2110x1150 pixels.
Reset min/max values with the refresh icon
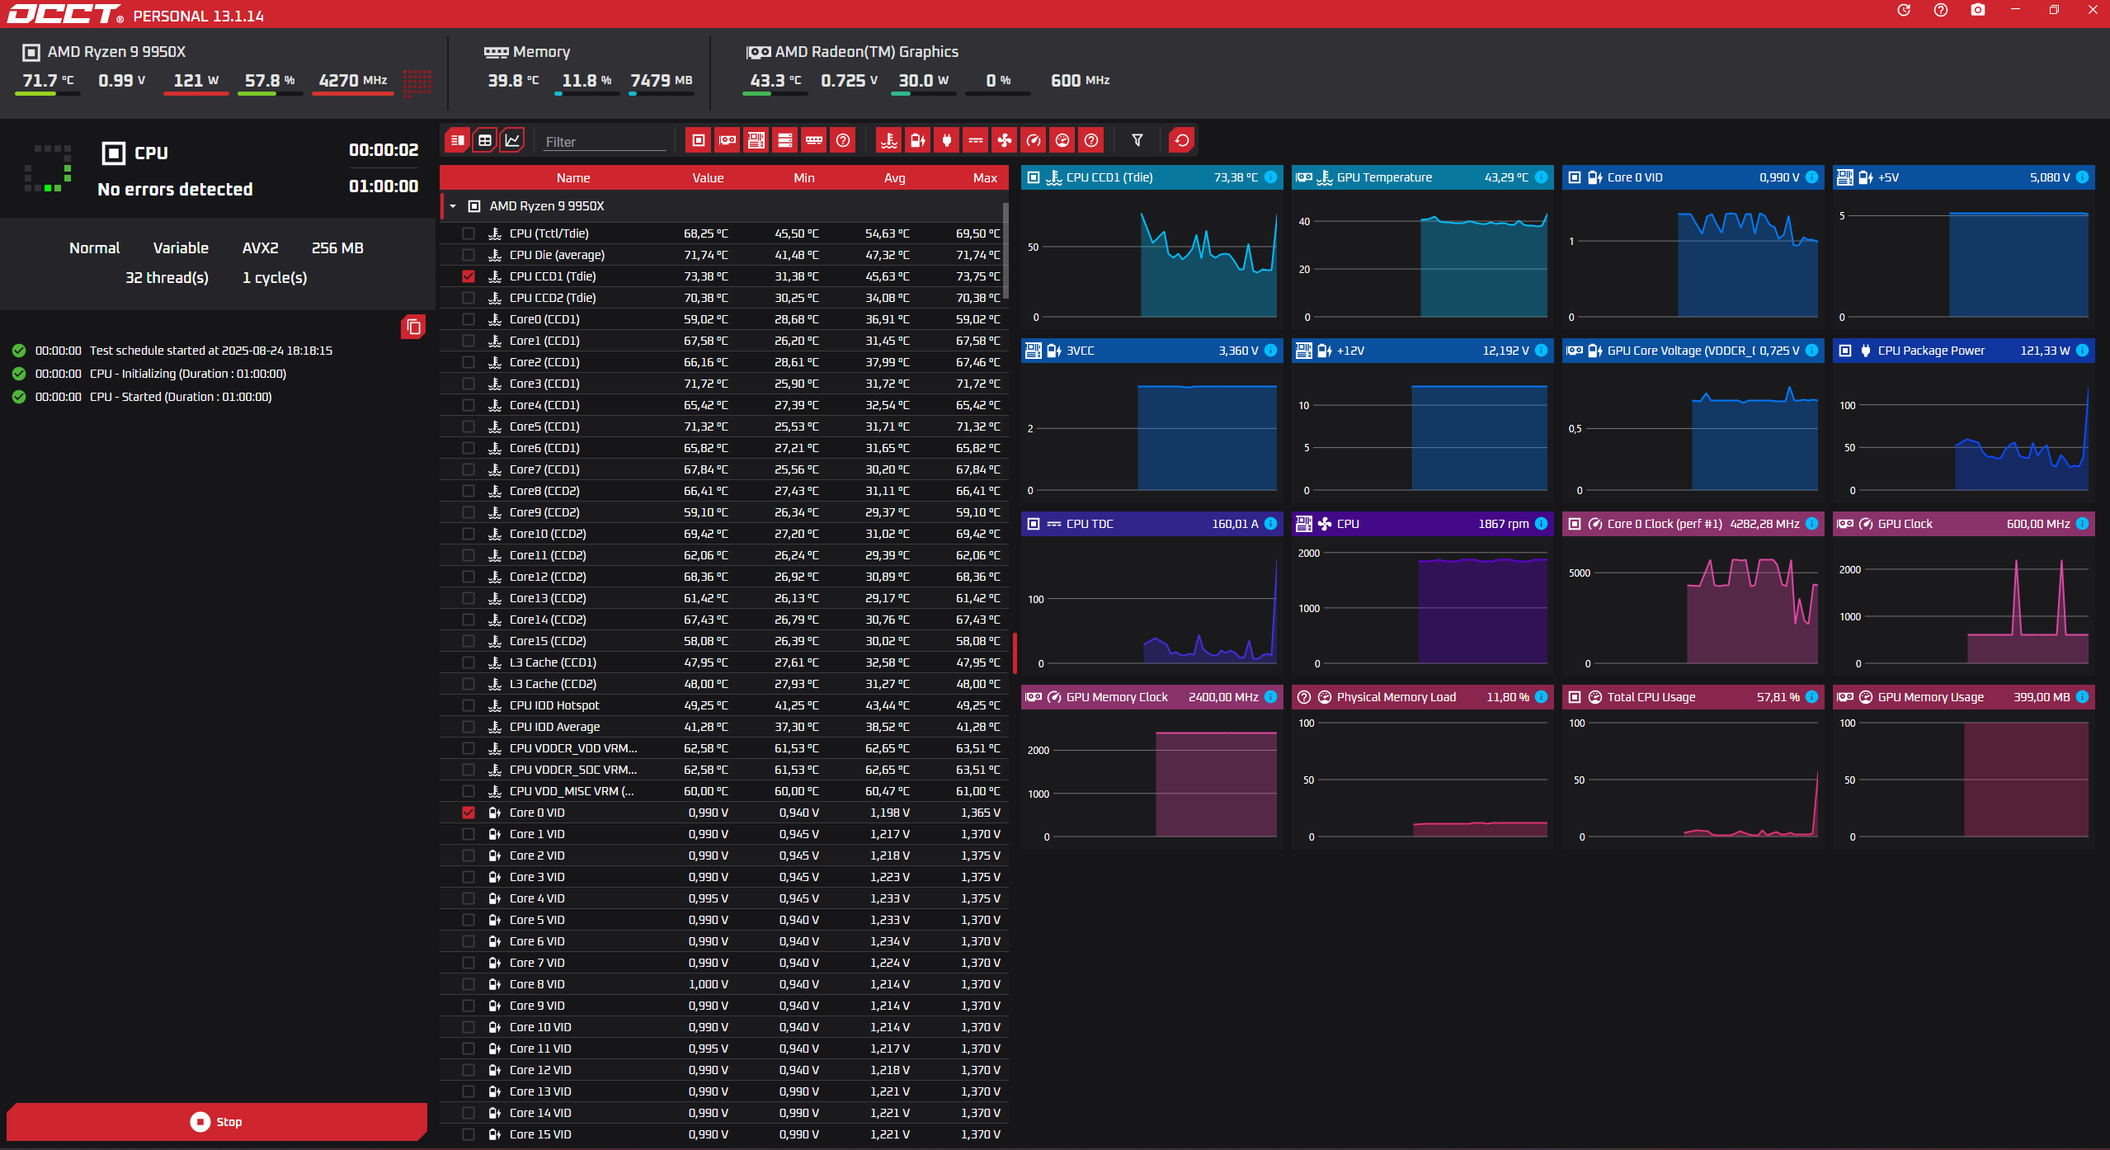[x=1181, y=141]
